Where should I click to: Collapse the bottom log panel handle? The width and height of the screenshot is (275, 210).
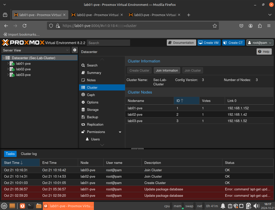(x=137, y=149)
